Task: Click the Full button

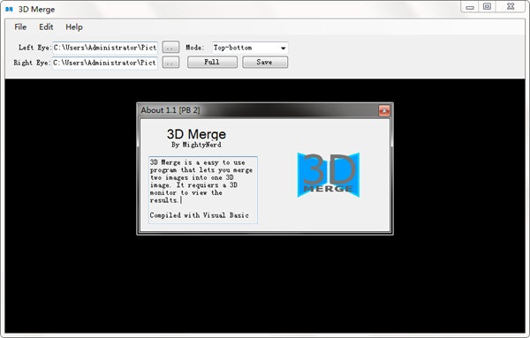Action: coord(212,62)
